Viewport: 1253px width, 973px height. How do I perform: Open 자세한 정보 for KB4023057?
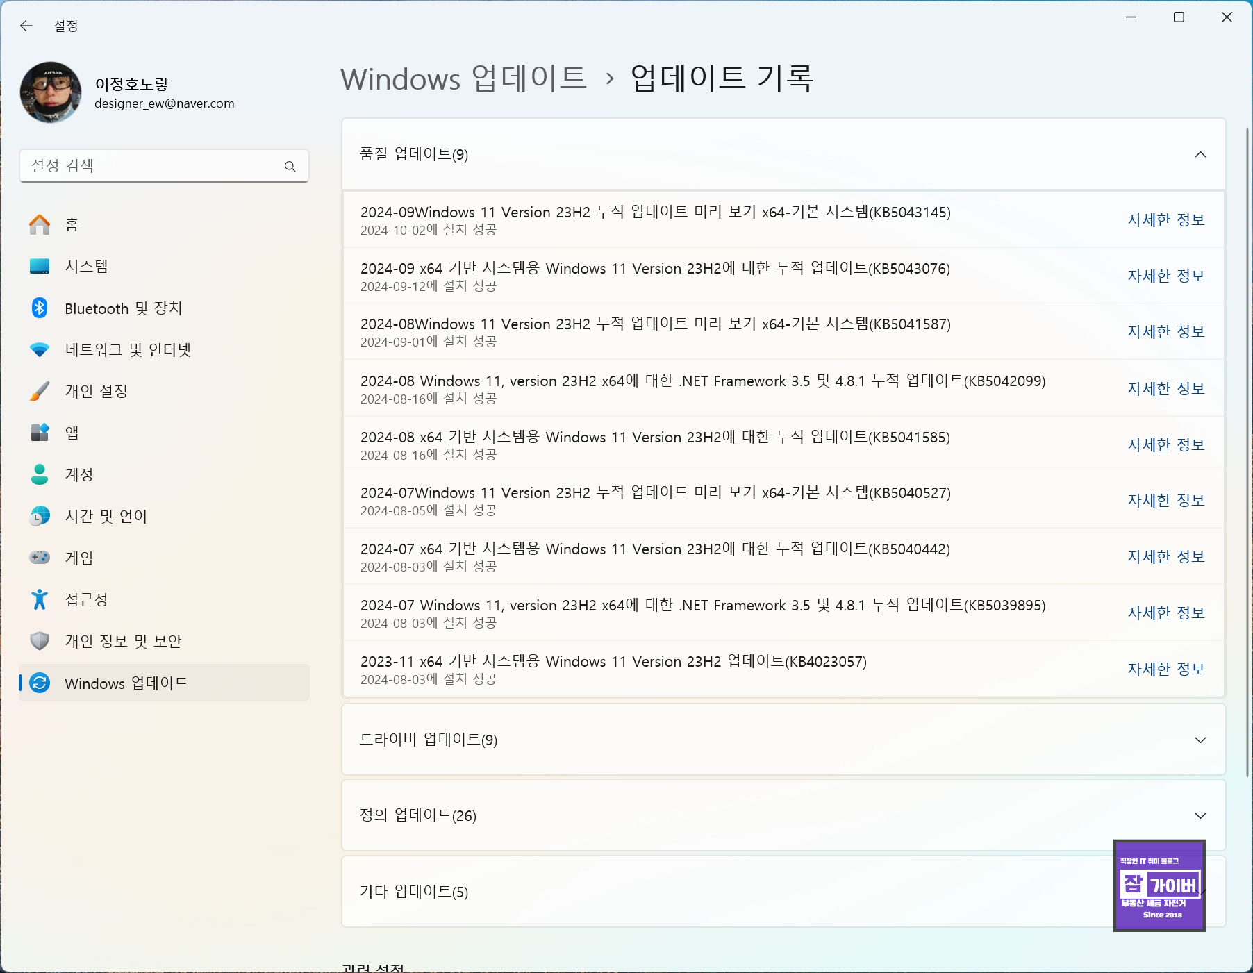1165,669
